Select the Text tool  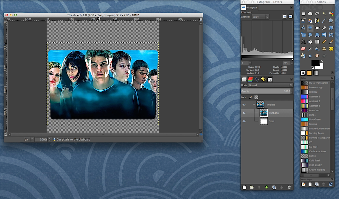303,42
